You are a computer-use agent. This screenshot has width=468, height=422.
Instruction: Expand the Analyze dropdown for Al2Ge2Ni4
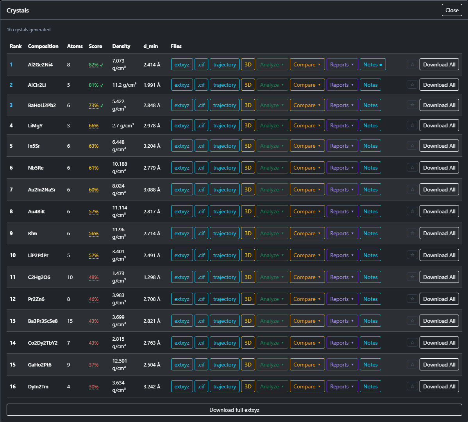(x=272, y=64)
